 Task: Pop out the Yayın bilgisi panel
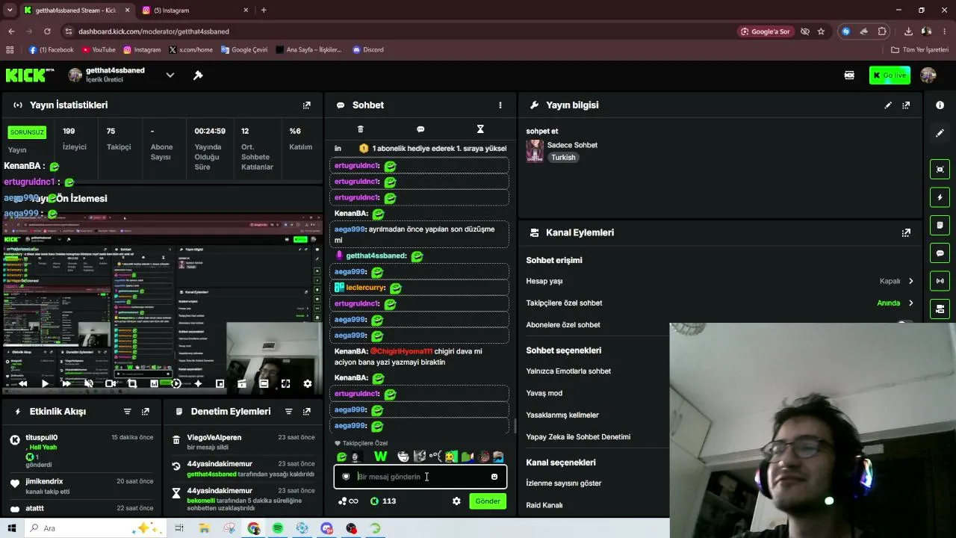906,105
